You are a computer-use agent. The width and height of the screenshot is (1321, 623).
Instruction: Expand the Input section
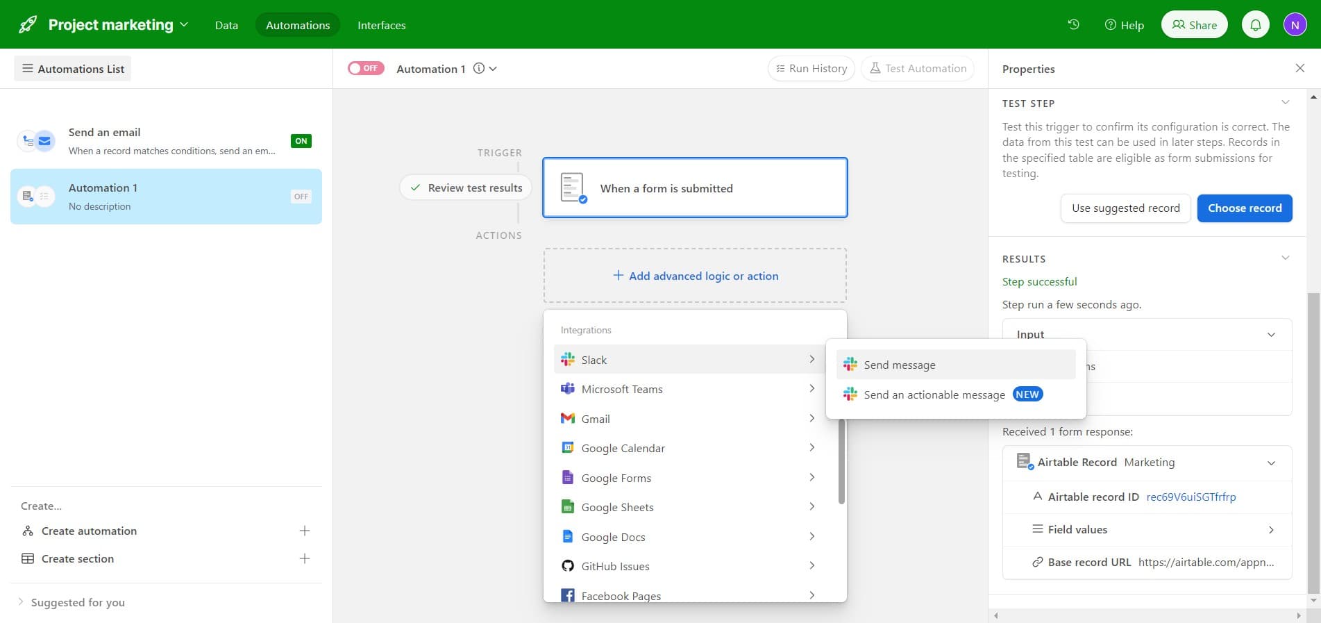1271,335
